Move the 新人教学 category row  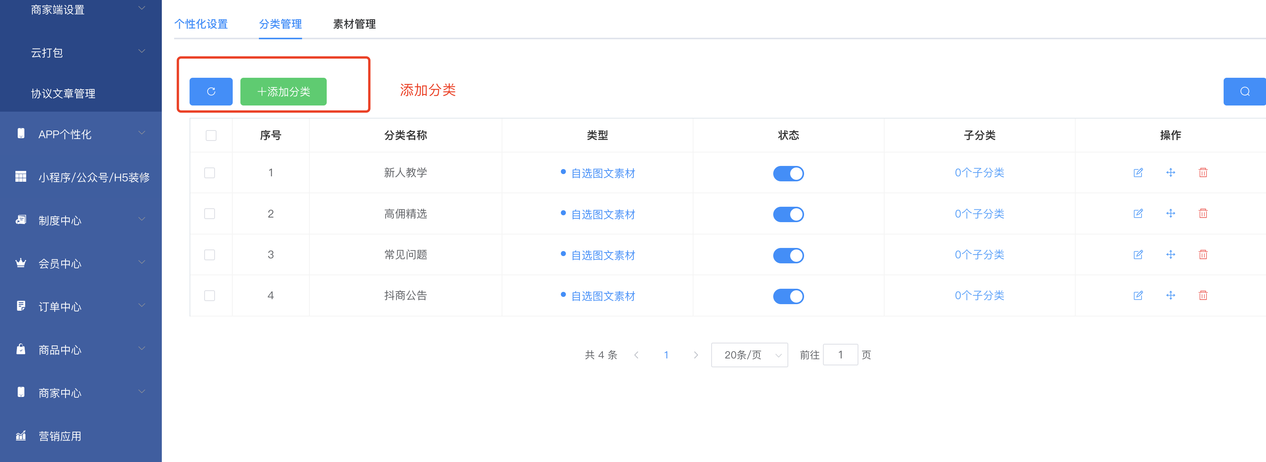(x=1170, y=172)
